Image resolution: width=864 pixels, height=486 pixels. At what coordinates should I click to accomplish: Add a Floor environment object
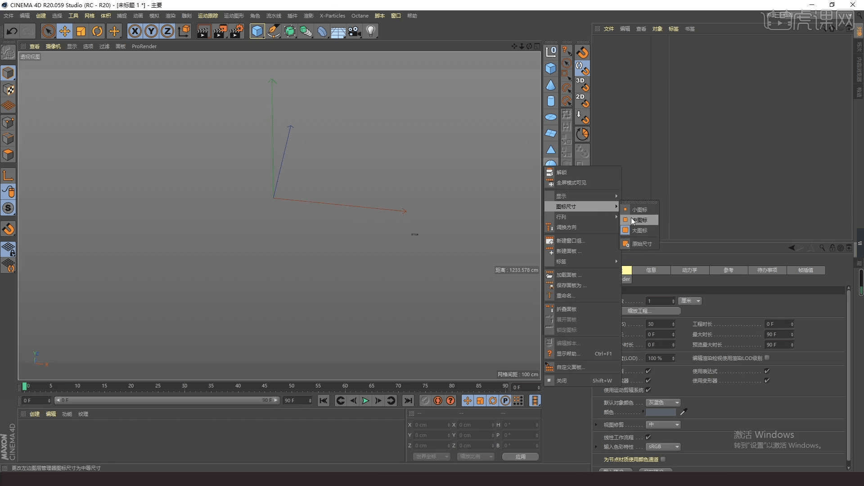coord(338,31)
